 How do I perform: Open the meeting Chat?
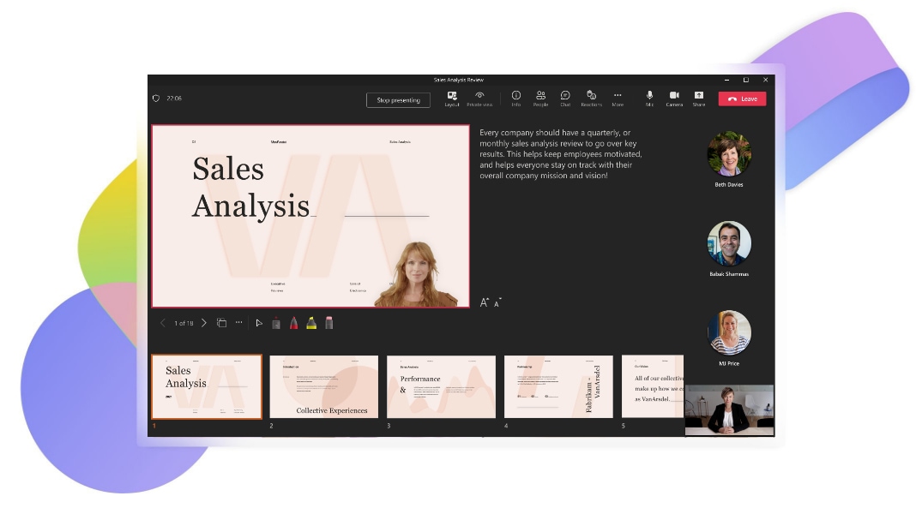coord(565,99)
